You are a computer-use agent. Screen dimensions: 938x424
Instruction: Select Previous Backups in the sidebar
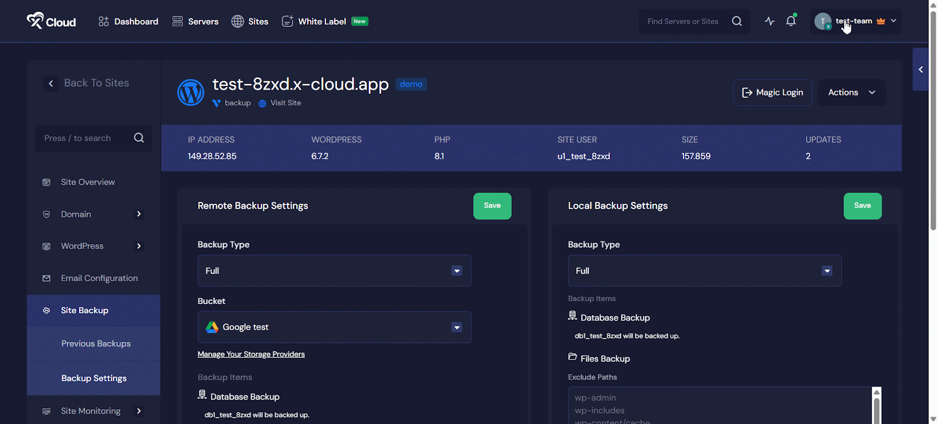96,344
